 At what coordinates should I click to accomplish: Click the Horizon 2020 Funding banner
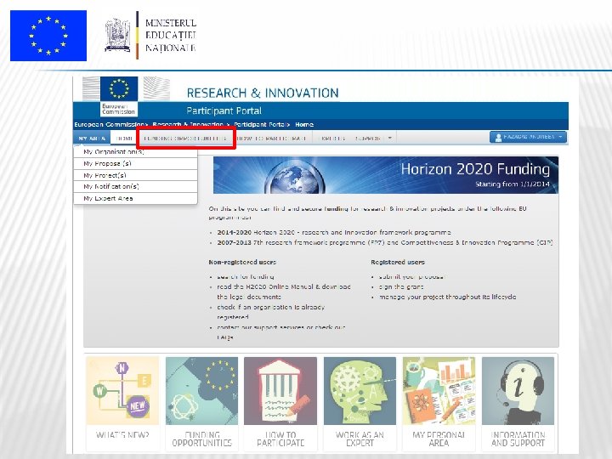386,175
